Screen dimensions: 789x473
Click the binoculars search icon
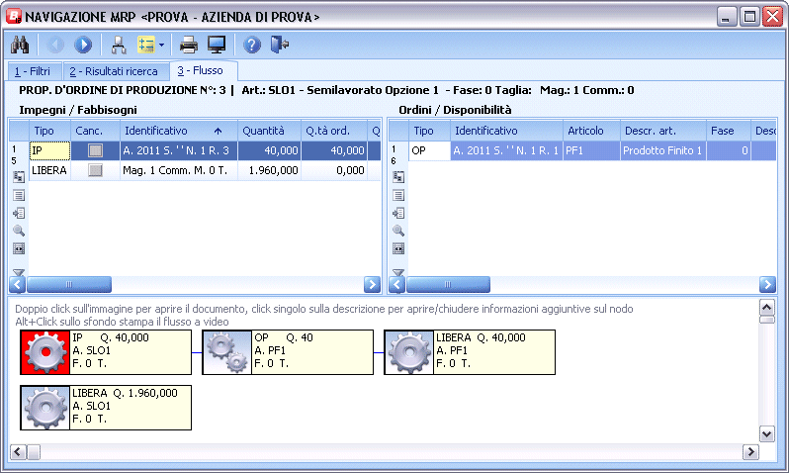[20, 45]
